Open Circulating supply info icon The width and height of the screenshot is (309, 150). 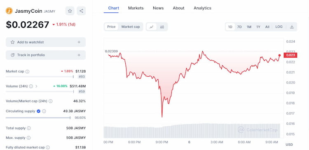tap(44, 111)
